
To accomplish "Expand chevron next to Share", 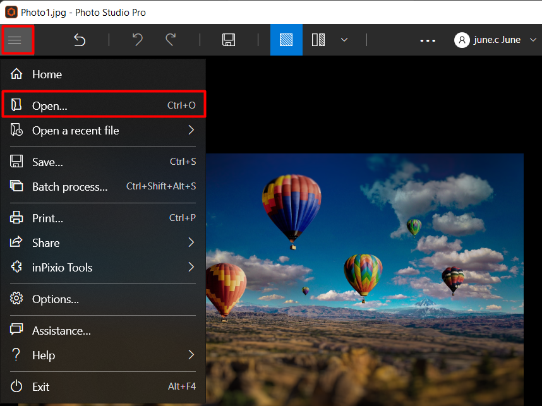I will point(191,242).
